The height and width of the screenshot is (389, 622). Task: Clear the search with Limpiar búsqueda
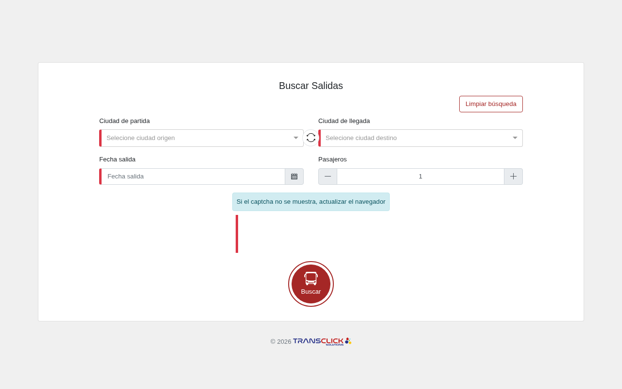pos(491,104)
